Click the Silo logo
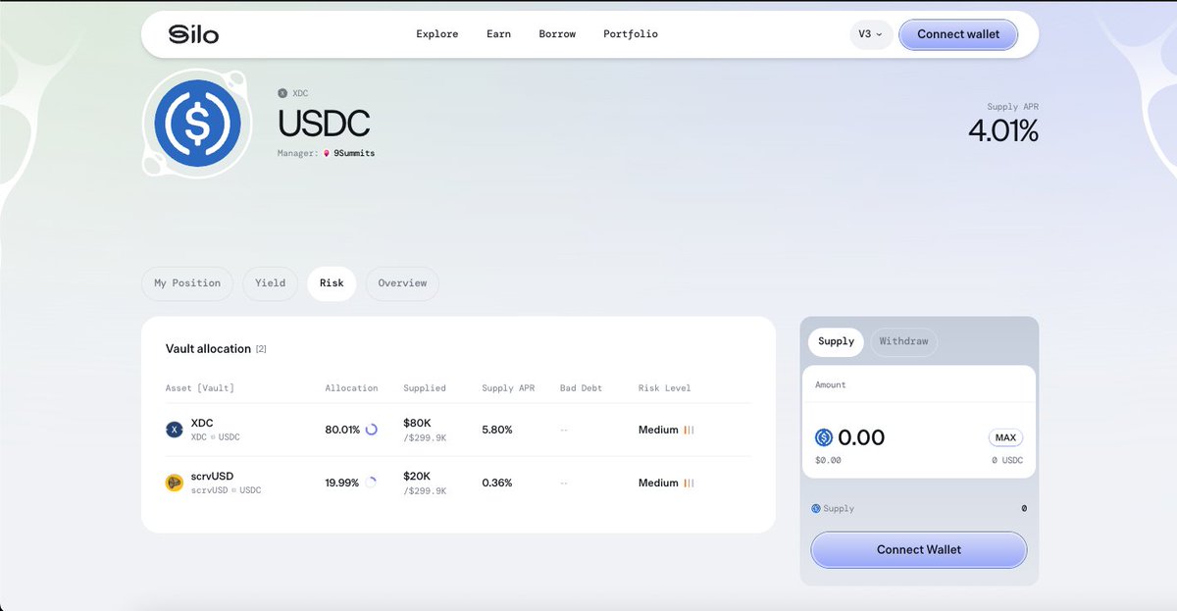 pos(193,34)
